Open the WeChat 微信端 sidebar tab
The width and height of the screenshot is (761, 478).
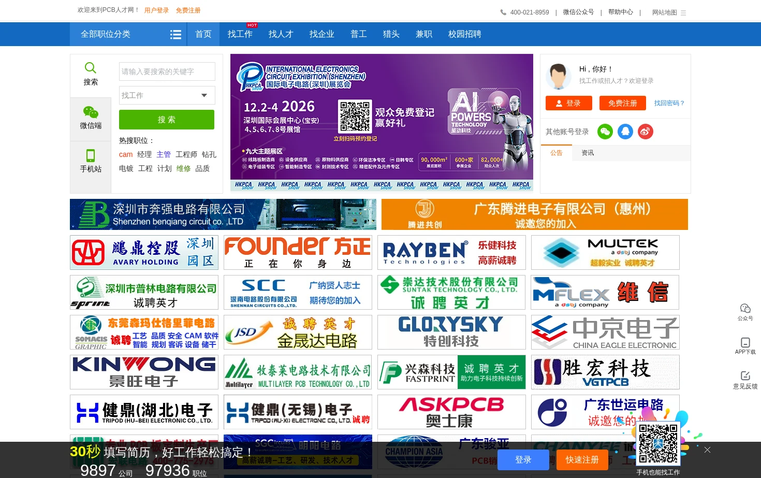(x=91, y=119)
